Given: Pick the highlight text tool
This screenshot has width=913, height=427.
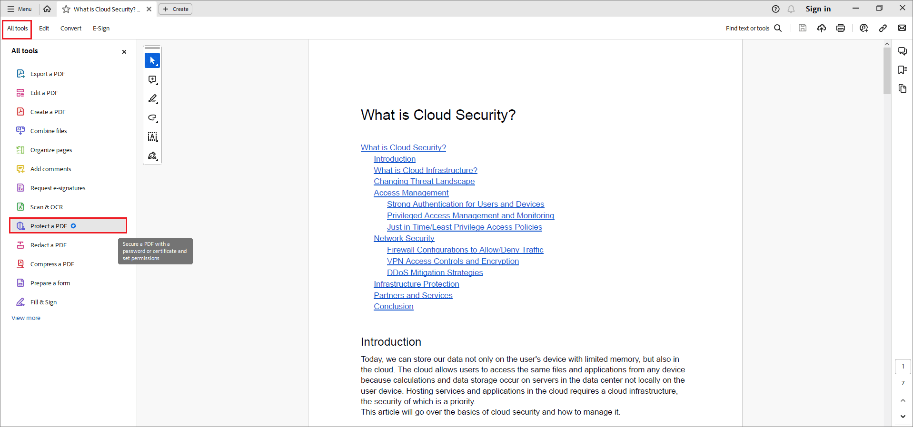Looking at the screenshot, I should point(152,98).
